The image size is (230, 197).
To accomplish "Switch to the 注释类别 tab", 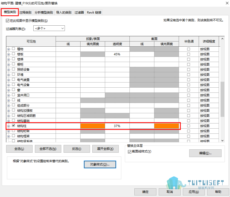I will (x=25, y=13).
